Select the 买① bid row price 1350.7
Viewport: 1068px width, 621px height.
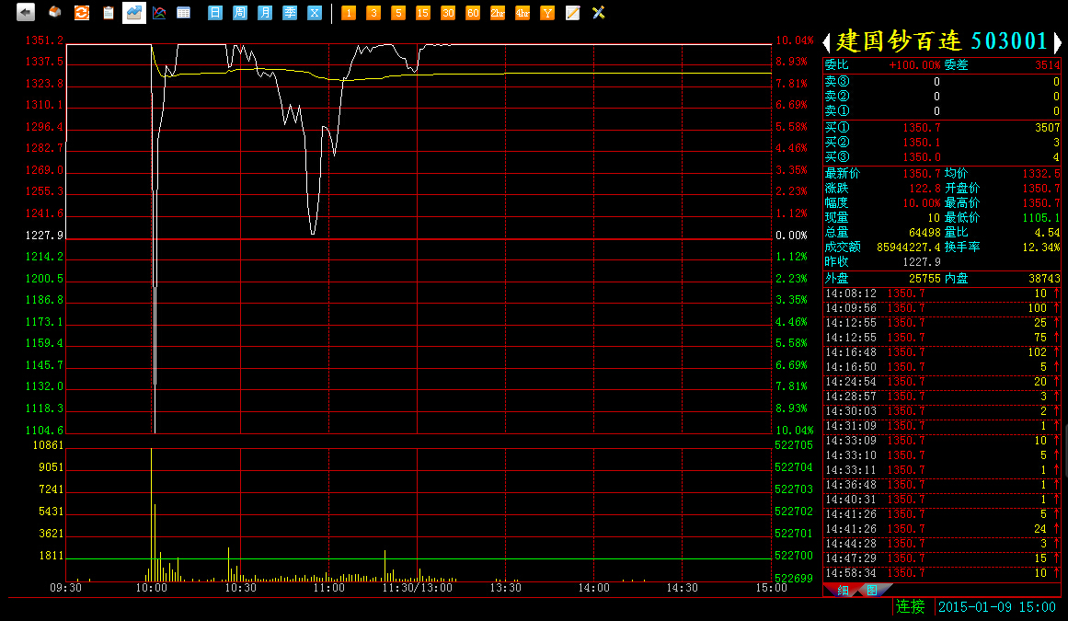coord(942,127)
